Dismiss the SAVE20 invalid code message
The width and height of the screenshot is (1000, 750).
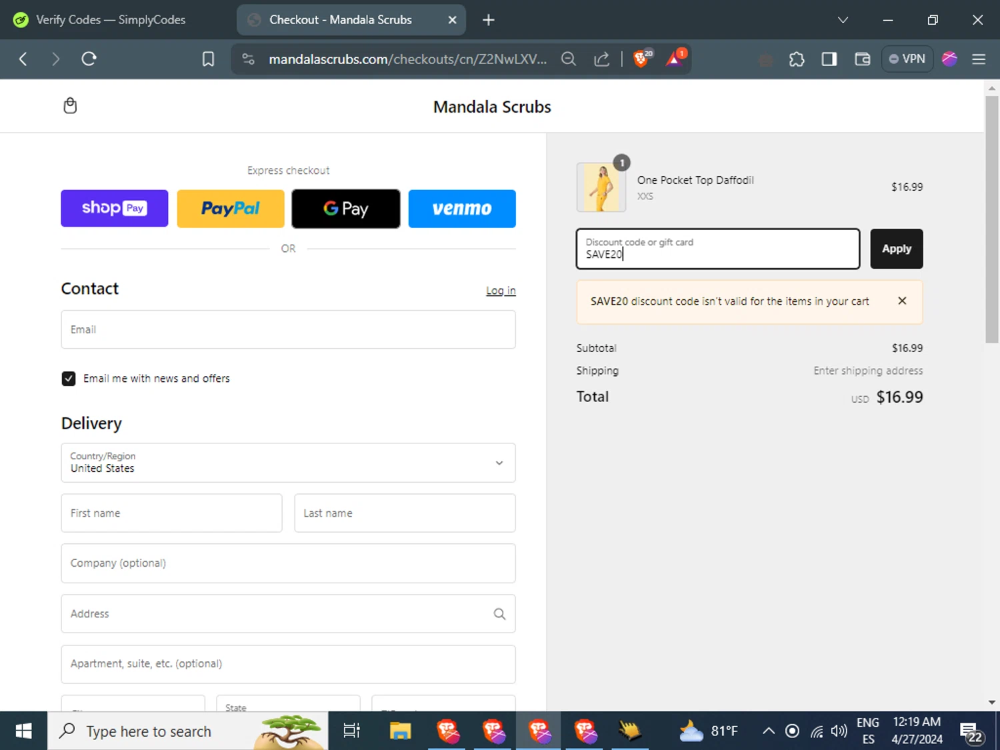pyautogui.click(x=902, y=301)
